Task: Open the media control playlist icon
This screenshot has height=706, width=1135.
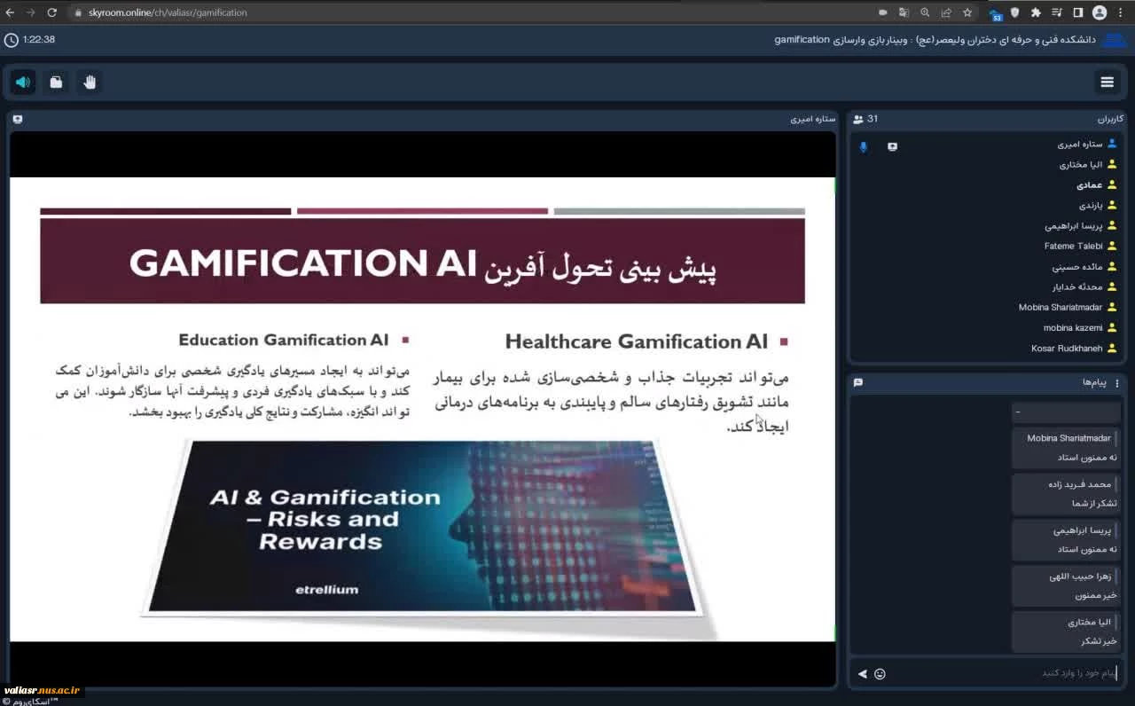Action: click(1057, 12)
